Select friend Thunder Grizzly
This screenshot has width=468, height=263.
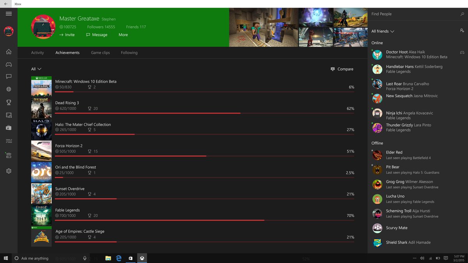(418, 127)
